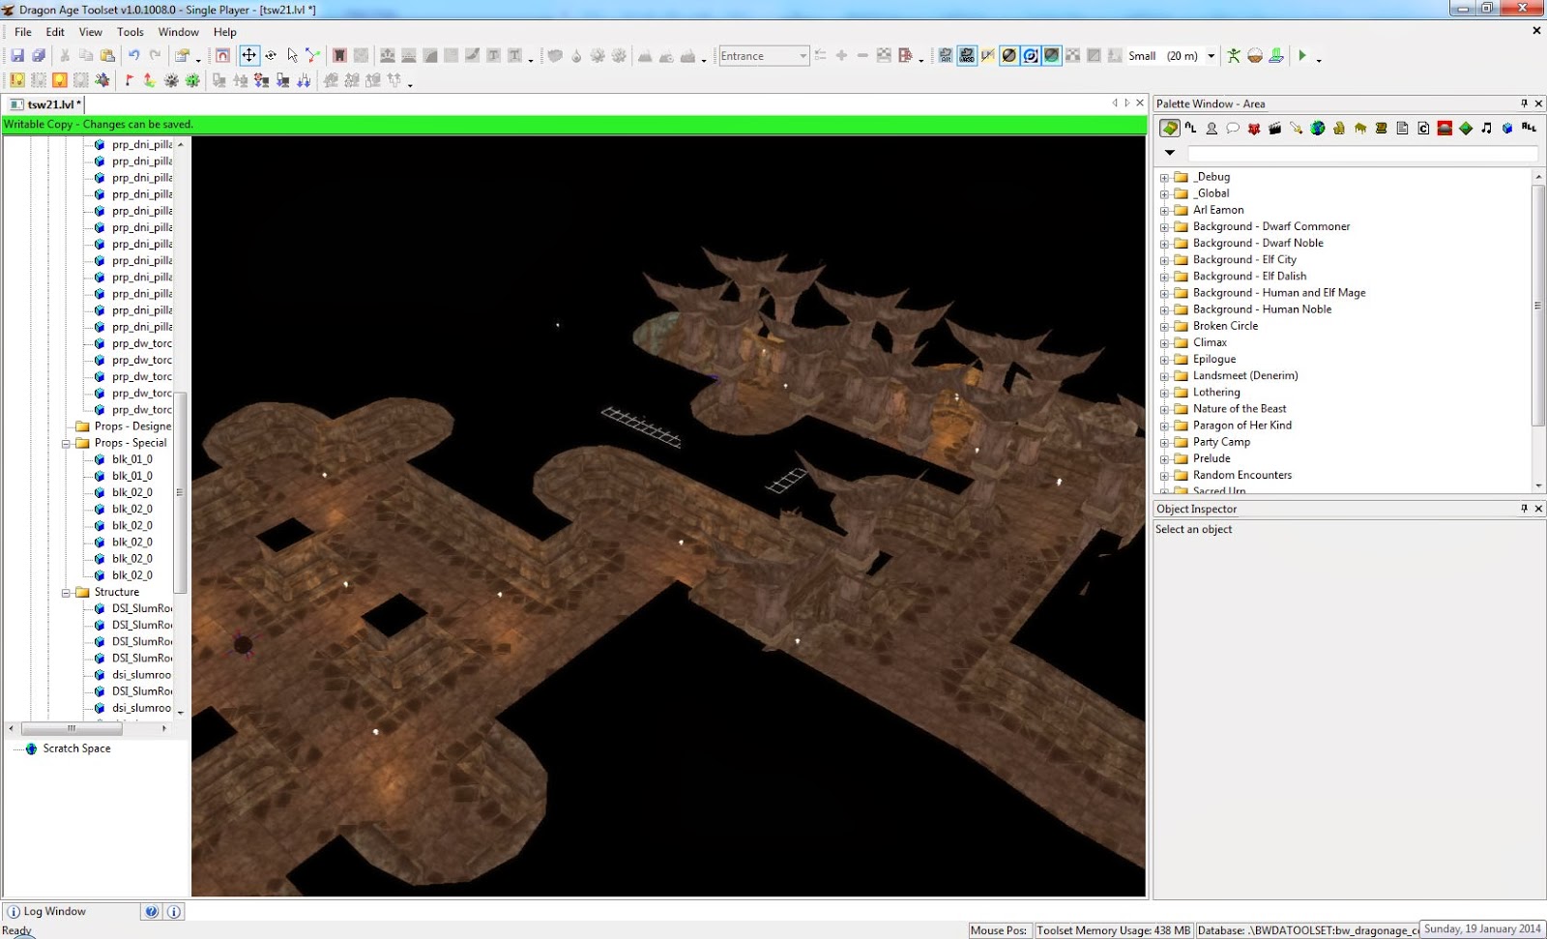The image size is (1547, 939).
Task: Toggle the area palette button (green map)
Action: tap(1170, 128)
